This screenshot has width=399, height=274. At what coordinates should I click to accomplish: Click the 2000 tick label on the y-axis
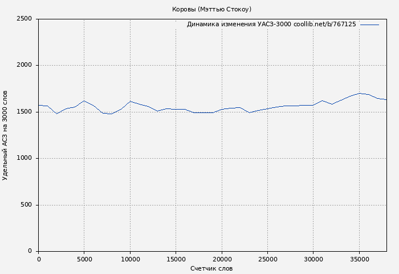(24, 65)
